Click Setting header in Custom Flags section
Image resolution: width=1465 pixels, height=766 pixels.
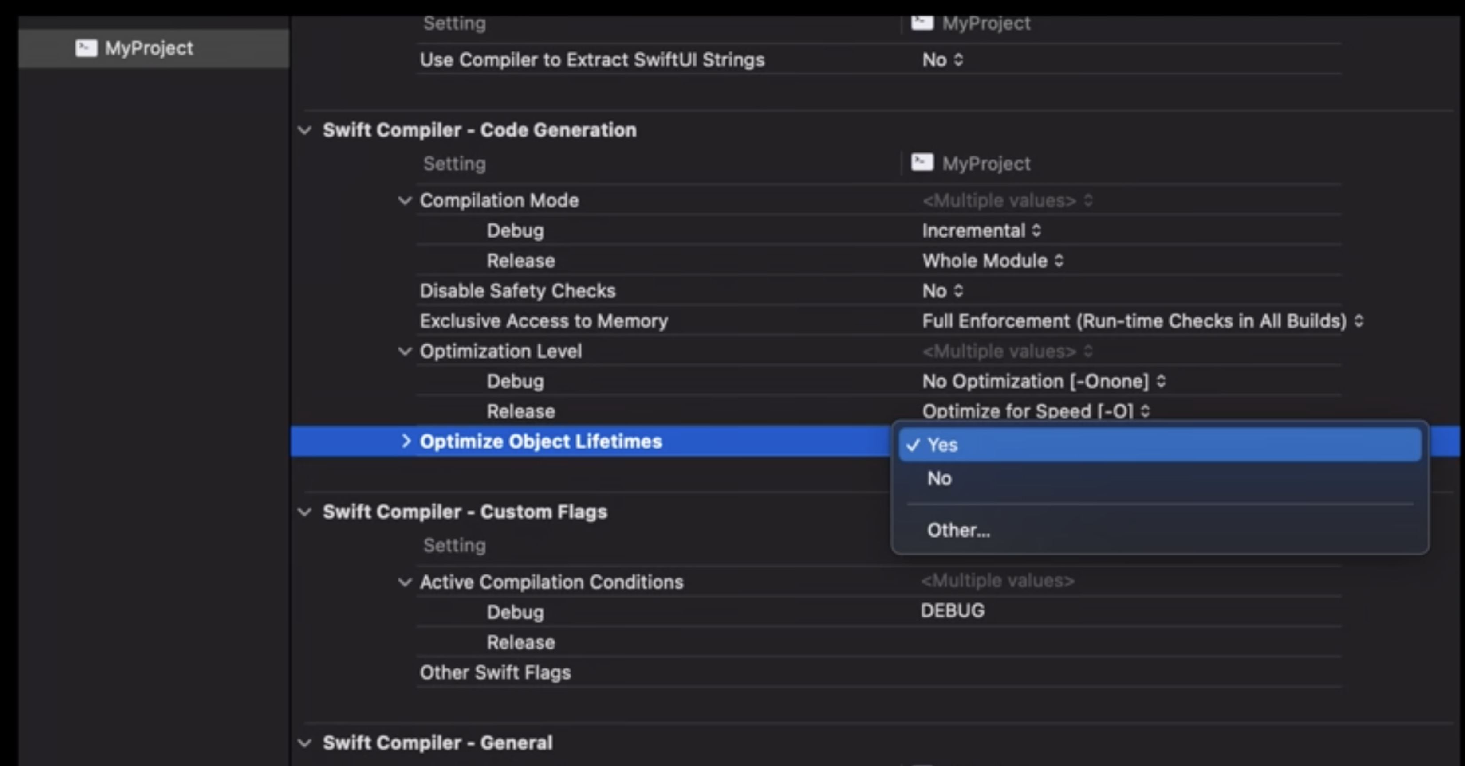coord(454,546)
